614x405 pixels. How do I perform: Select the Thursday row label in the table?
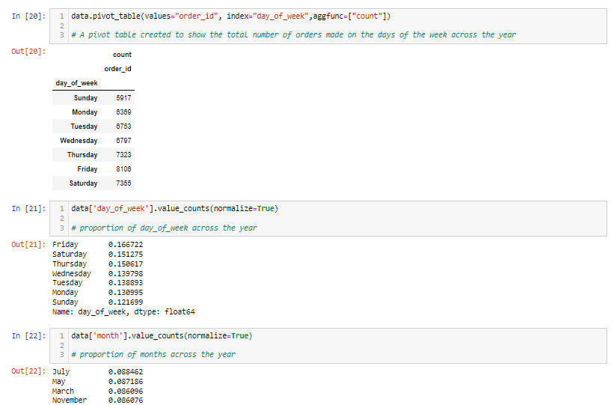click(82, 155)
